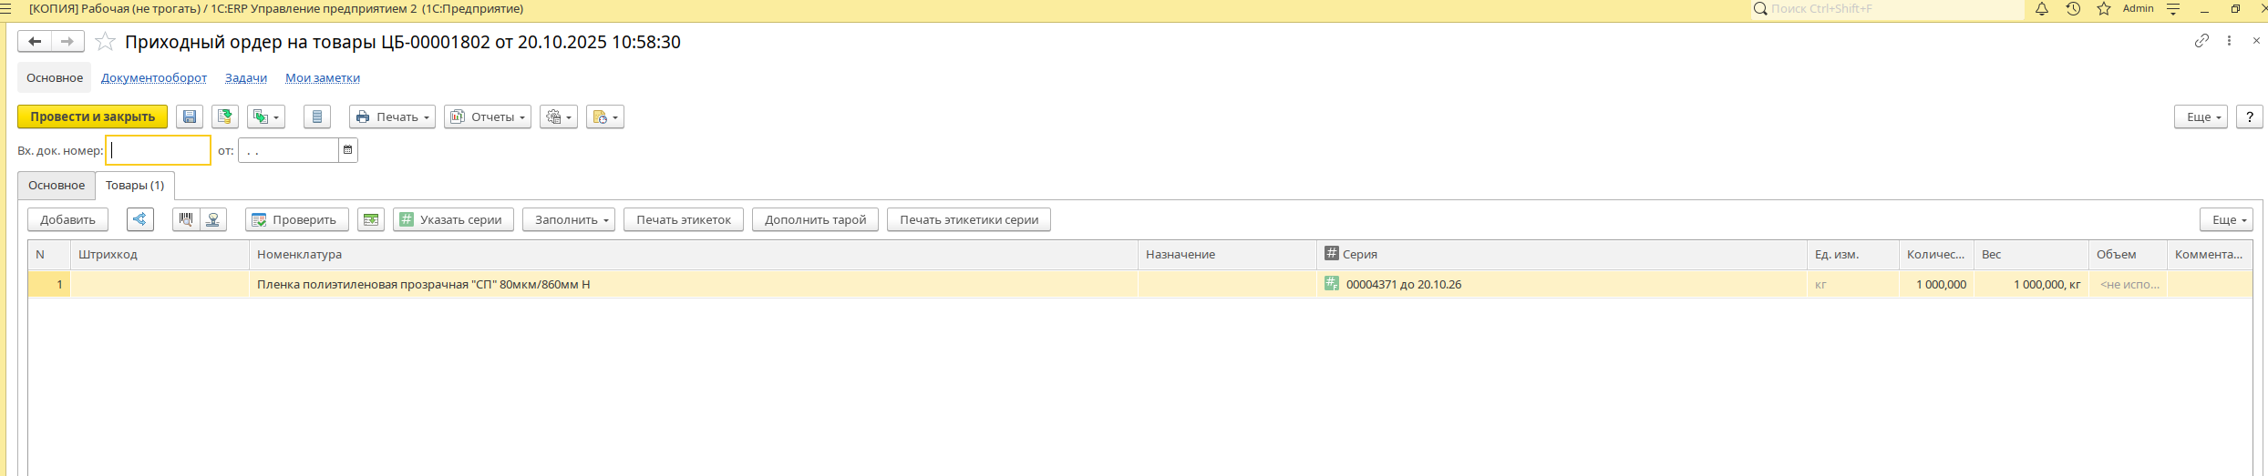Copy the document link using the chain icon

2201,41
